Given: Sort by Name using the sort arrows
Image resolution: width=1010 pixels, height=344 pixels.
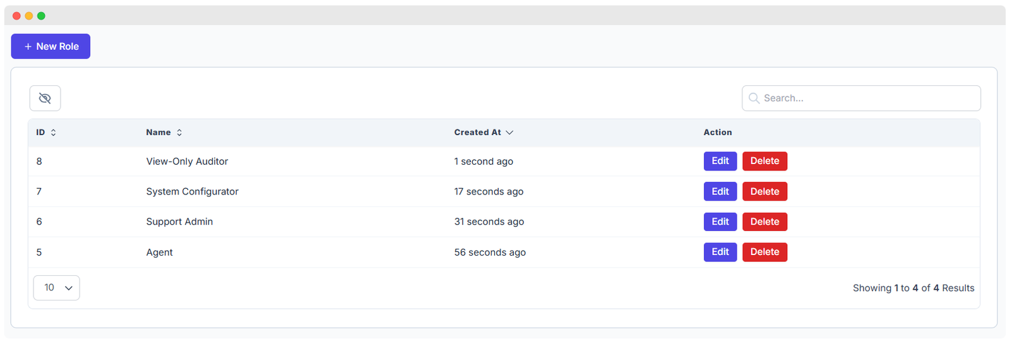Looking at the screenshot, I should (179, 133).
